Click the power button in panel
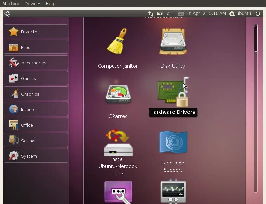 (x=258, y=13)
